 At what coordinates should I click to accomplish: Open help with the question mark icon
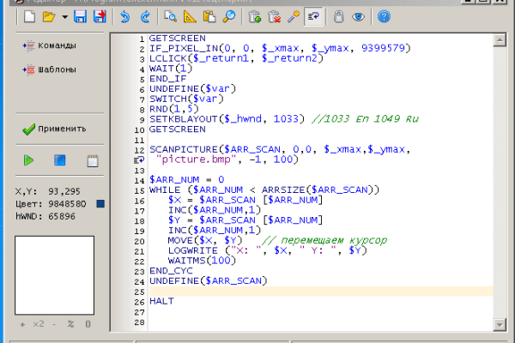click(x=384, y=16)
